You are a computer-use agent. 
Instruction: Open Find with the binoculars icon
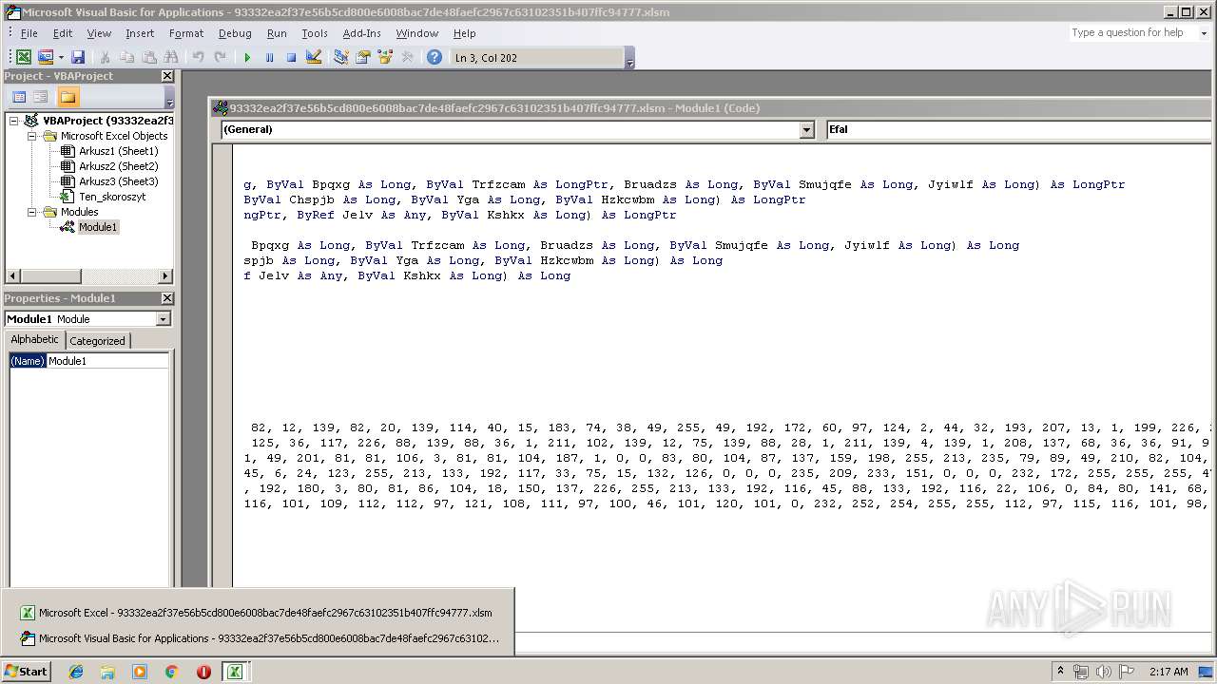(x=171, y=58)
